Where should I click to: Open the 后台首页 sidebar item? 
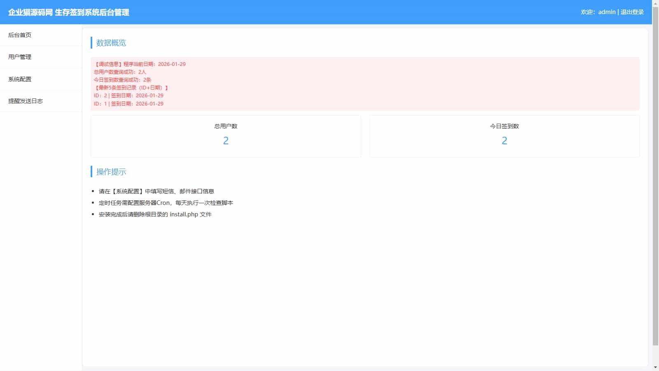click(x=20, y=35)
